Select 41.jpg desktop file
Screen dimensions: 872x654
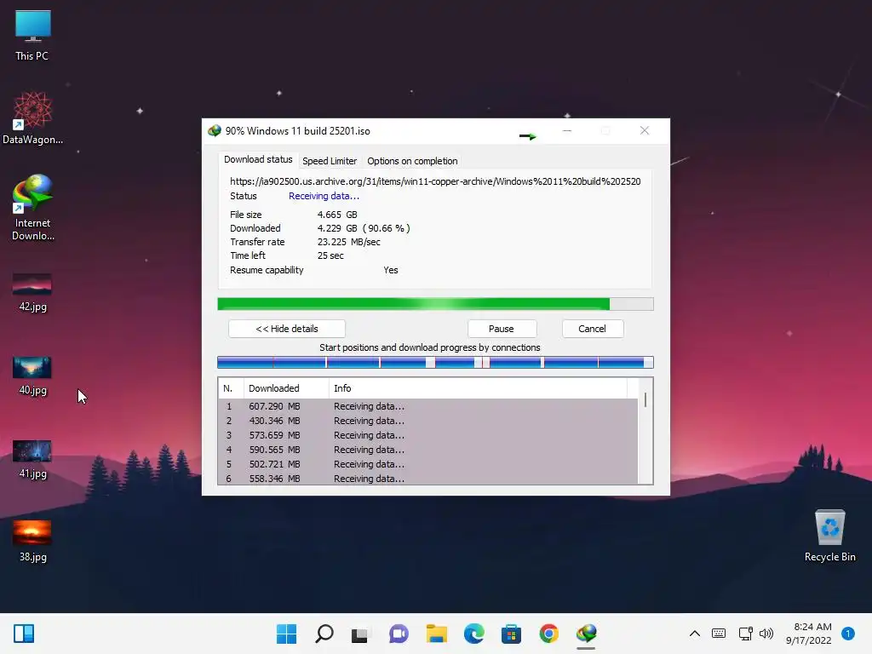pos(32,459)
